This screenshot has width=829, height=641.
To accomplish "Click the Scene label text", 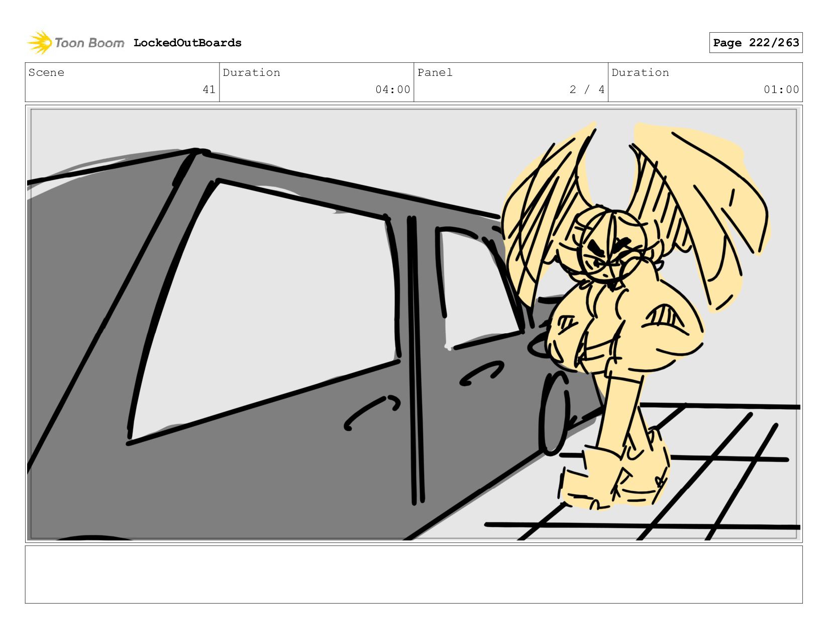I will click(x=46, y=72).
